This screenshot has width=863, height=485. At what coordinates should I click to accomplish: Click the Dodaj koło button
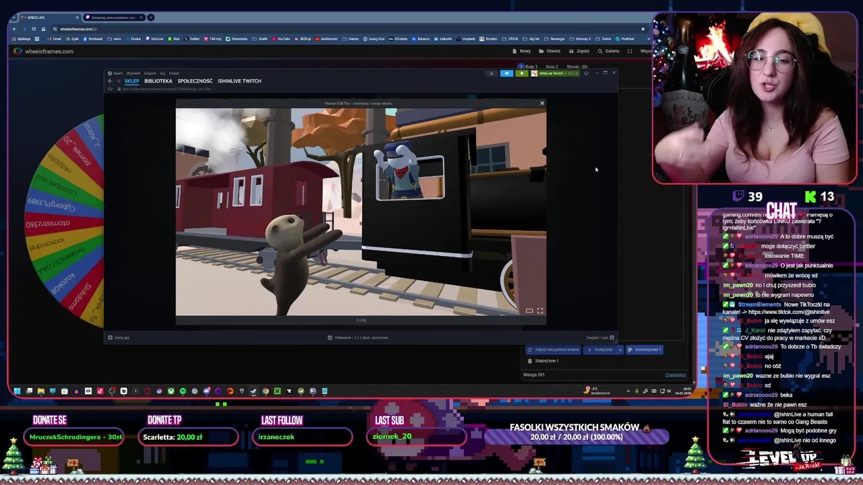click(599, 350)
